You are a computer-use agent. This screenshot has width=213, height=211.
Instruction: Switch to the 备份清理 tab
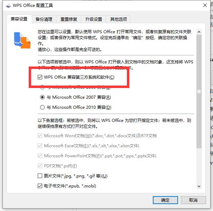[44, 19]
